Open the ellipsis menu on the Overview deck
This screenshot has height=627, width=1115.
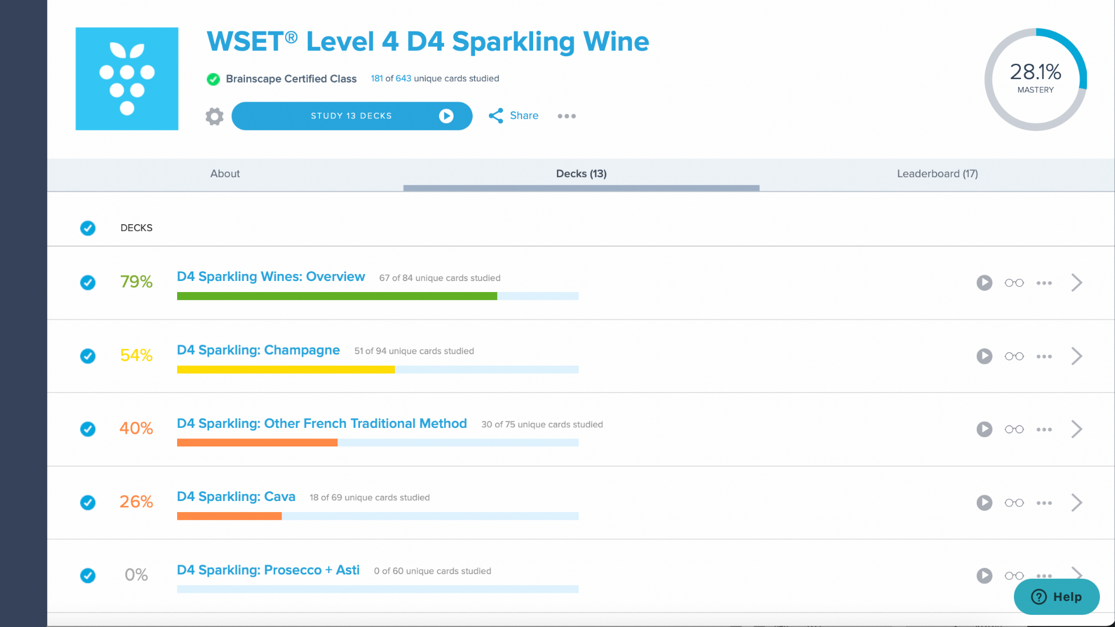tap(1044, 283)
